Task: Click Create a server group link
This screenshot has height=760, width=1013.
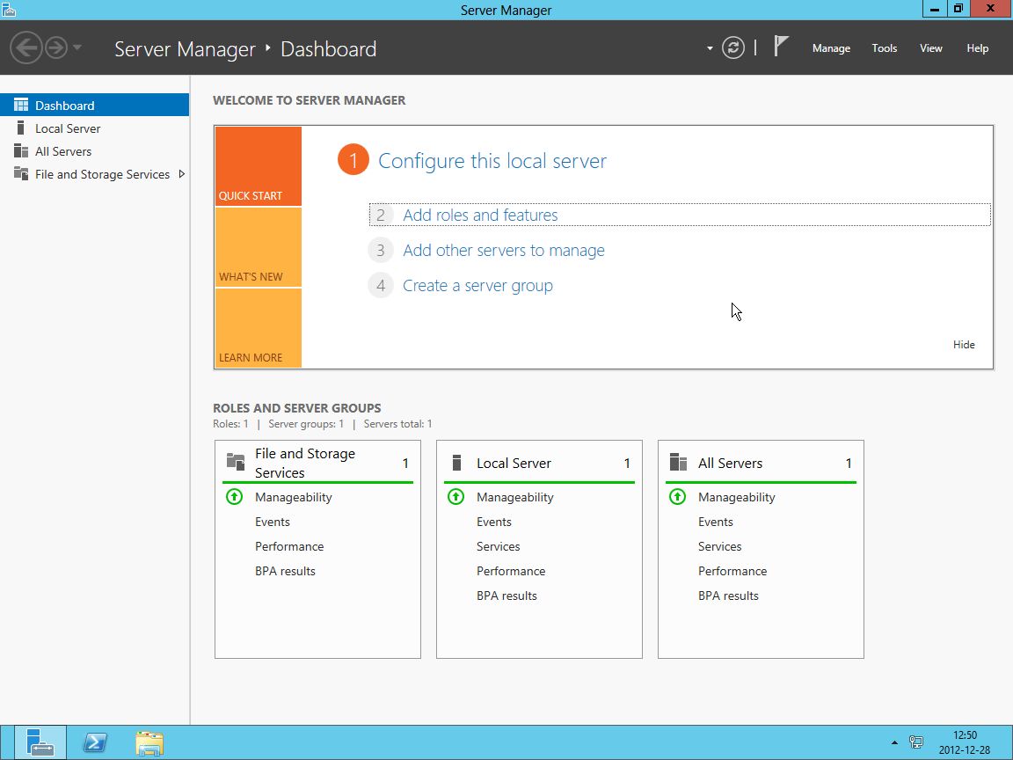Action: 477,286
